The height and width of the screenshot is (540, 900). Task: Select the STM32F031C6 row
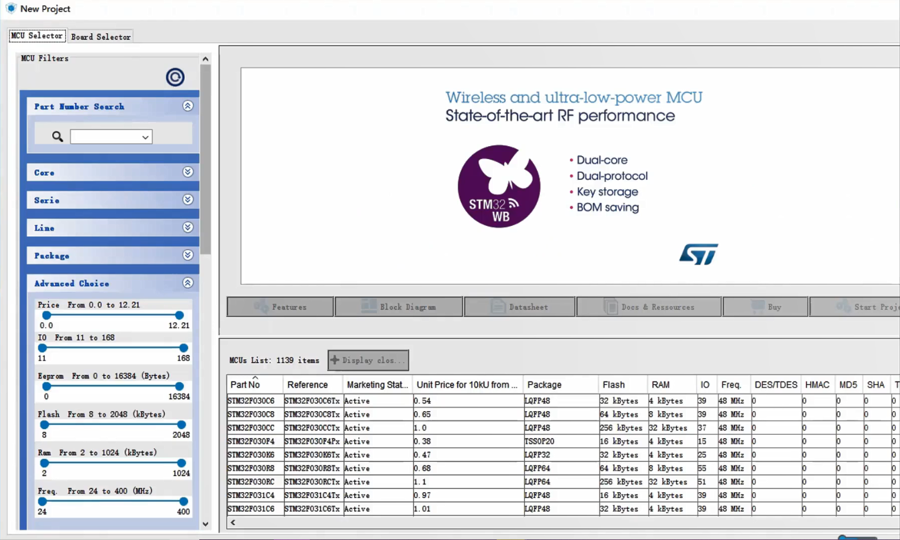tap(563, 509)
